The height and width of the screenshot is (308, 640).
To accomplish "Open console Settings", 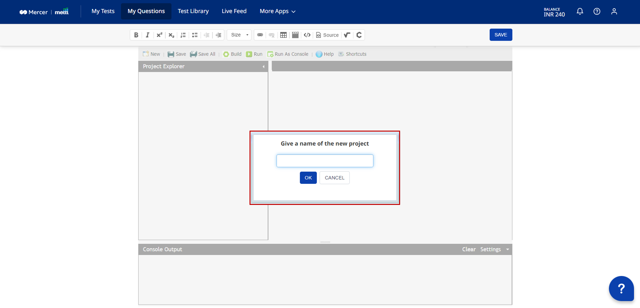I will (x=490, y=249).
